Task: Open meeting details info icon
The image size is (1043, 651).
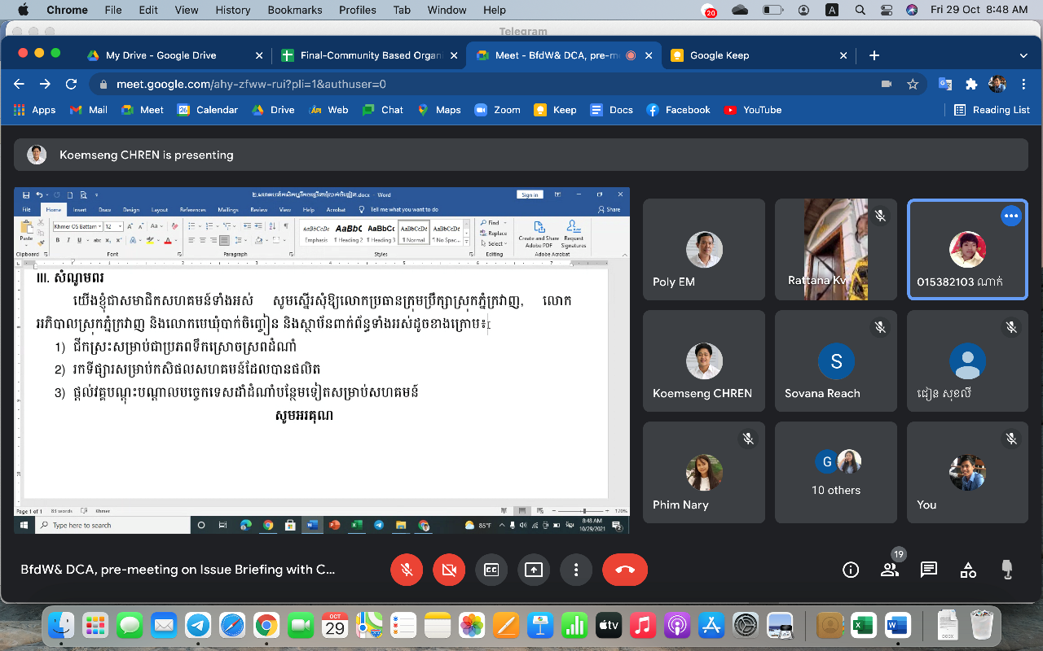Action: (851, 570)
